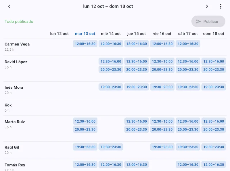Open Inés Mora's employee row
Viewport: 230px width, 171px height.
point(115,90)
